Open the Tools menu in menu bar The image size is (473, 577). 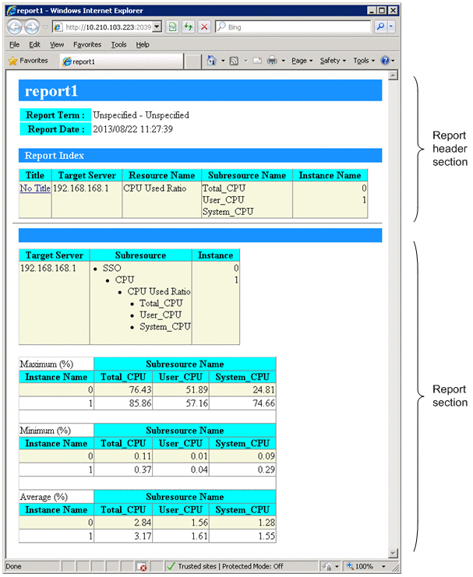[118, 44]
